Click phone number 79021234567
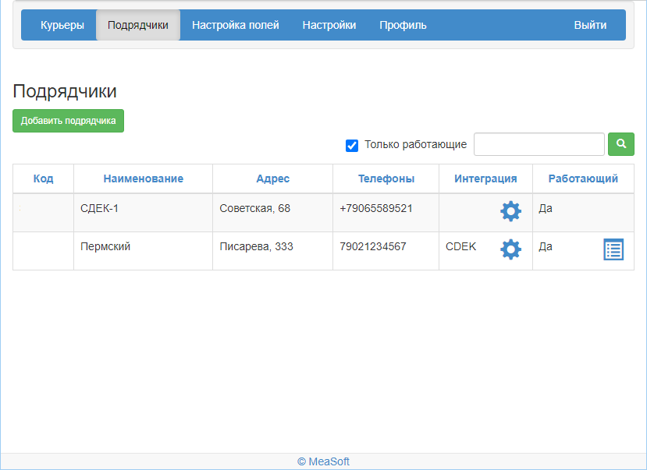Image resolution: width=647 pixels, height=470 pixels. [x=373, y=246]
